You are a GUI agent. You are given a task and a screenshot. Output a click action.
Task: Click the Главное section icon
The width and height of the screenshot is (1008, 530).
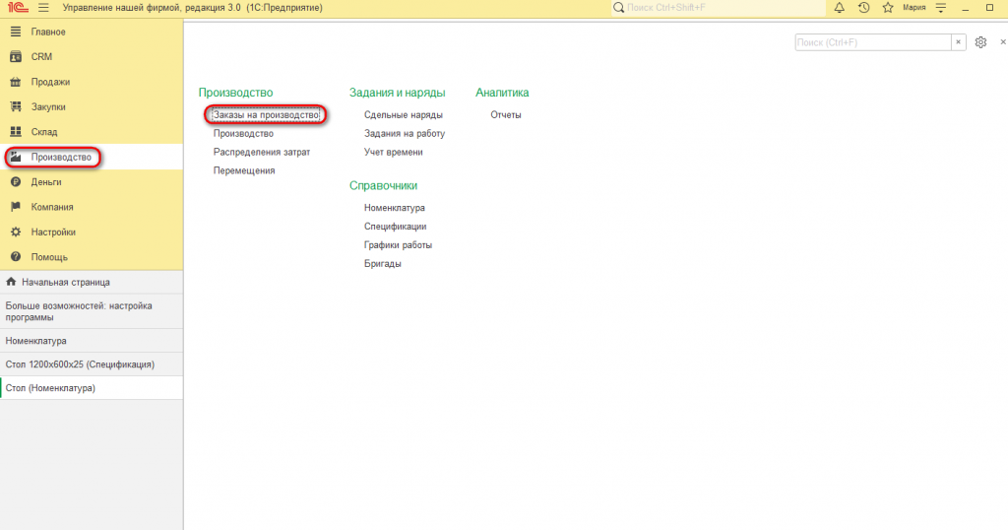click(16, 32)
